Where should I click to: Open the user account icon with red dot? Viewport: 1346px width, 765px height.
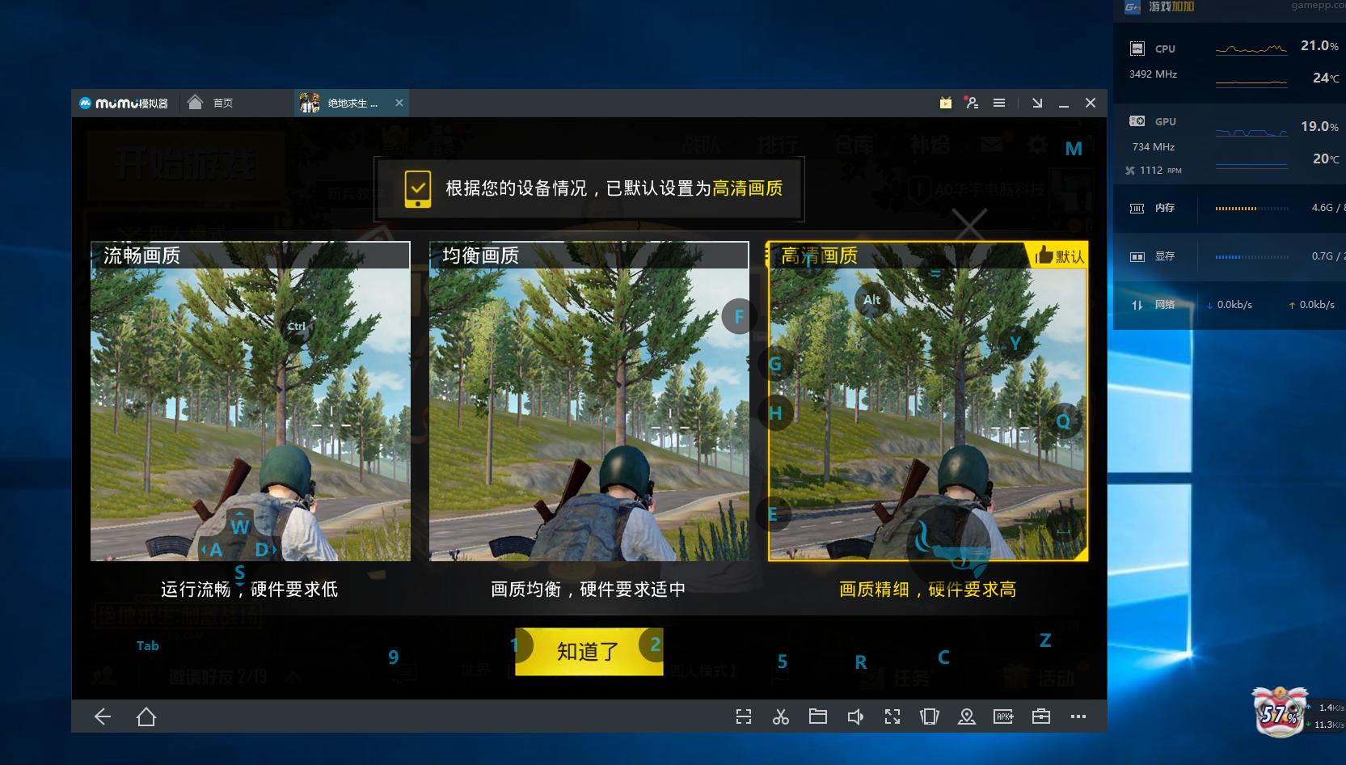[973, 103]
